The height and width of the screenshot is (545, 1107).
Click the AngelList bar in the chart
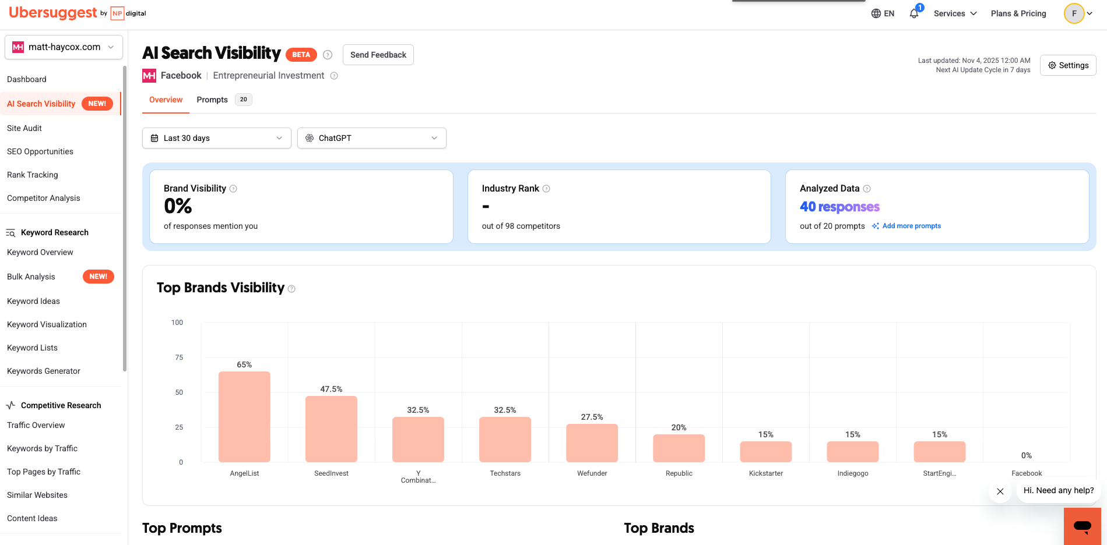pos(244,416)
